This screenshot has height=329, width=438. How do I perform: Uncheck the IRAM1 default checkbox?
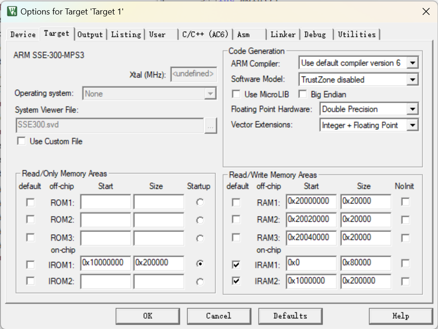pyautogui.click(x=236, y=265)
